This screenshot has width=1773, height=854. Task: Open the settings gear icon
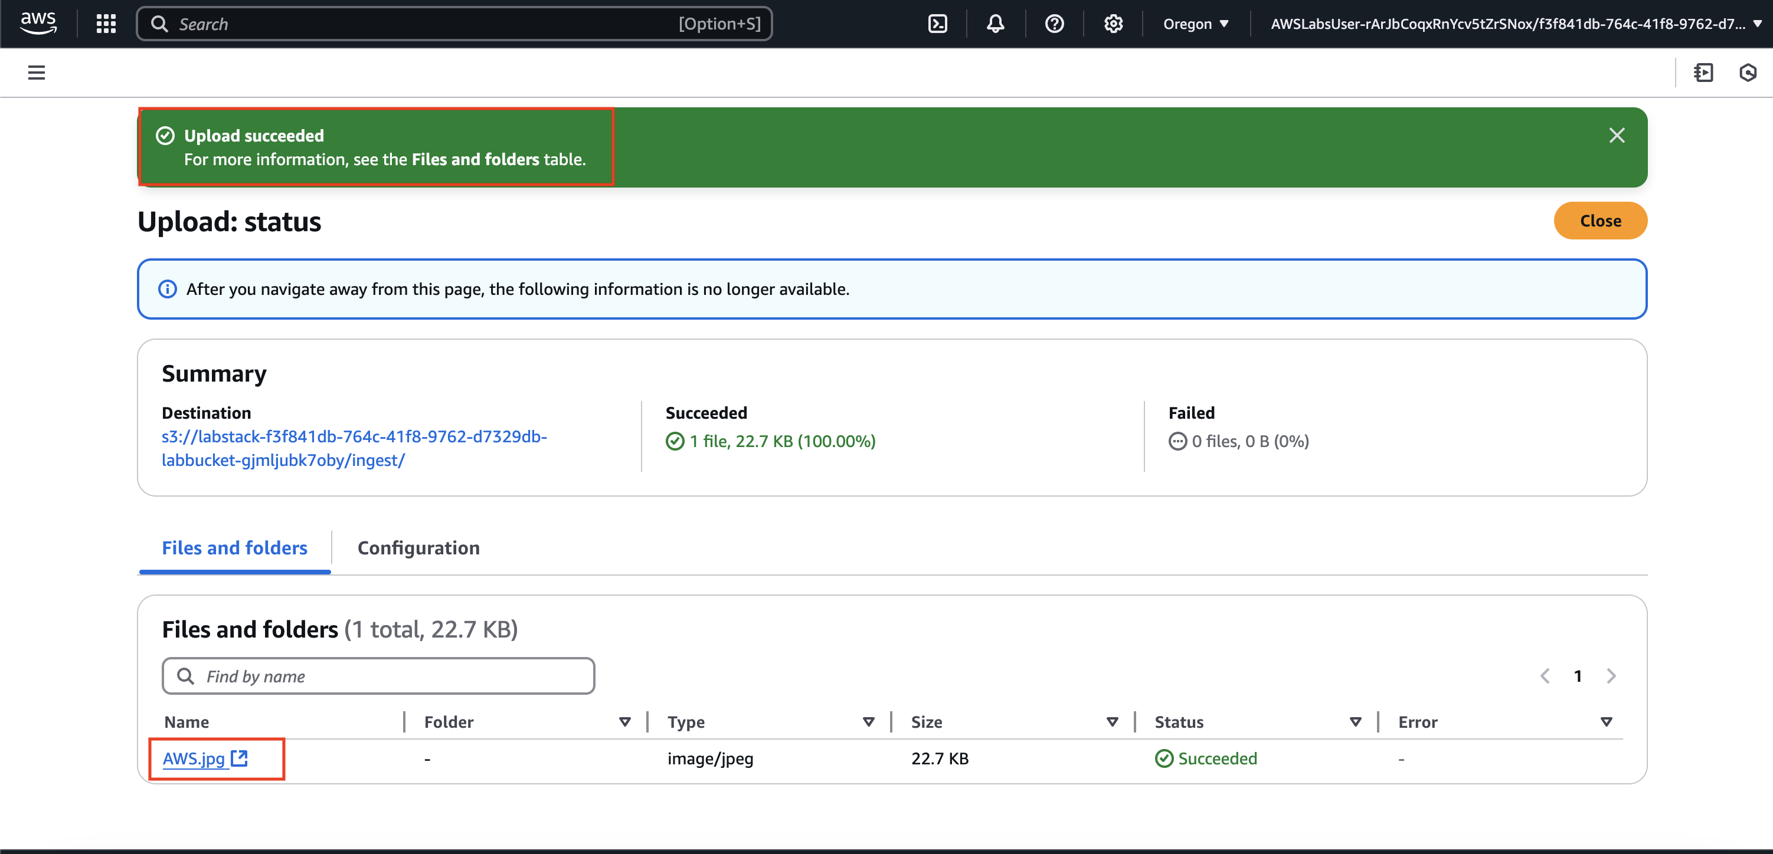(1113, 24)
